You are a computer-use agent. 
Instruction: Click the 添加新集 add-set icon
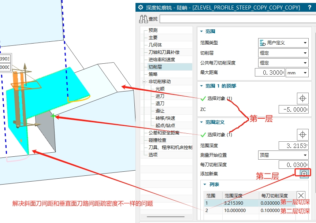304,174
